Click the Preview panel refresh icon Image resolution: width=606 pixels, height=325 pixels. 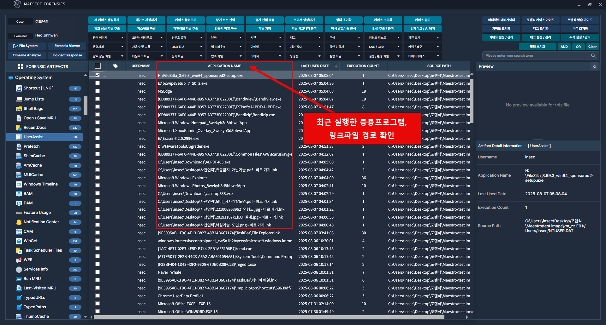pos(595,66)
